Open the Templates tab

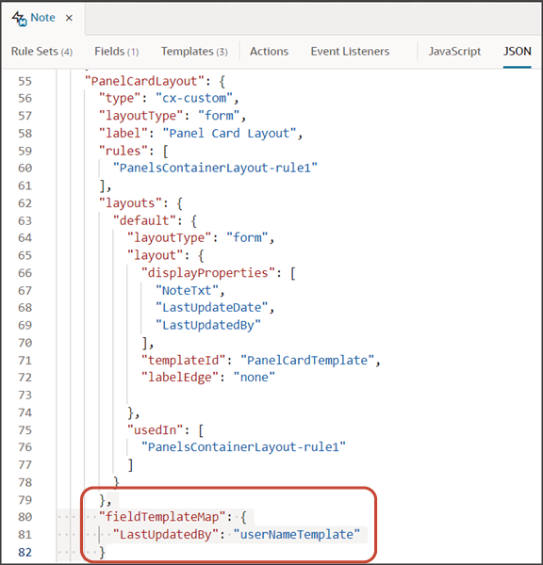tap(194, 52)
